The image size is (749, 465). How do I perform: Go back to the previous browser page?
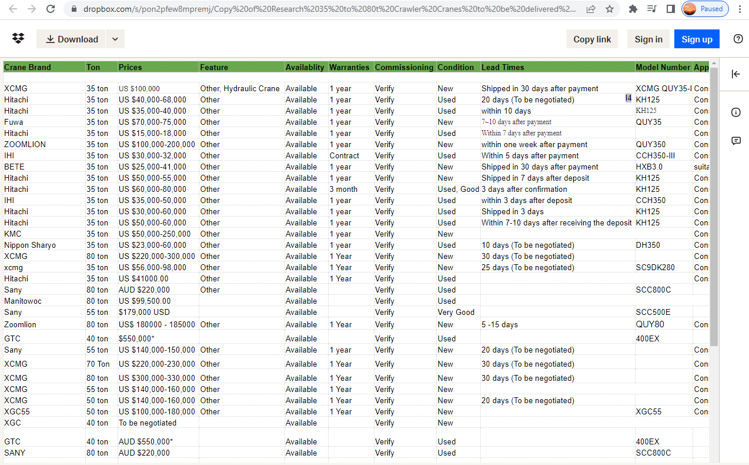13,9
